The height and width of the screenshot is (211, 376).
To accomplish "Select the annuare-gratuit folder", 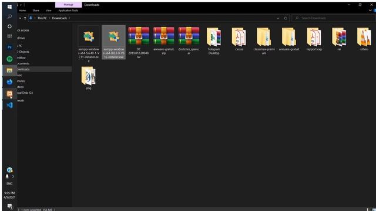I will (289, 39).
